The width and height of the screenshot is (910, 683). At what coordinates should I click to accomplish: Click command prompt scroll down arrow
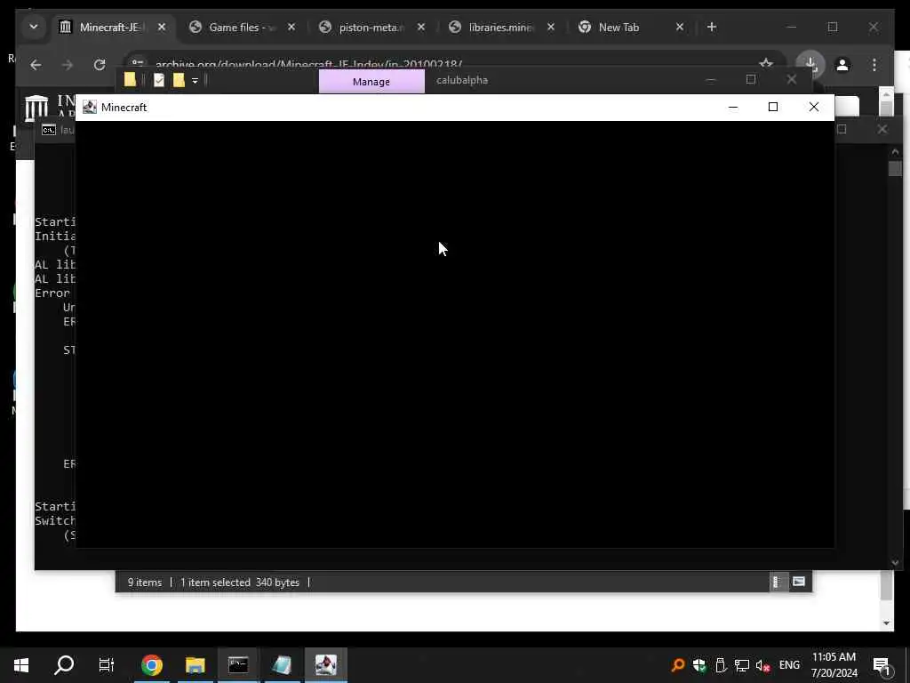895,562
